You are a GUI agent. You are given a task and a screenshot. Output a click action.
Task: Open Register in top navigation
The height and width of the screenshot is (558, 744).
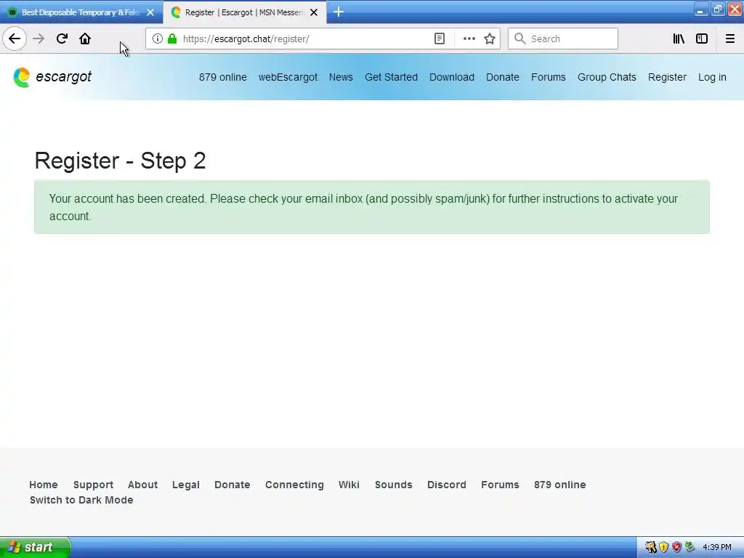pos(667,77)
